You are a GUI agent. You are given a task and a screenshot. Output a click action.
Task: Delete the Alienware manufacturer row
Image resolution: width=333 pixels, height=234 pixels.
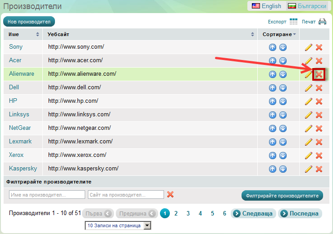[319, 74]
